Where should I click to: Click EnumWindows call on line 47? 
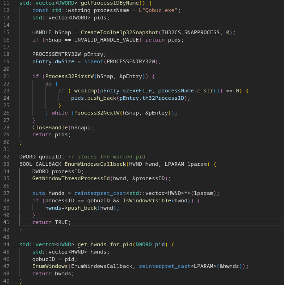pyautogui.click(x=50, y=266)
